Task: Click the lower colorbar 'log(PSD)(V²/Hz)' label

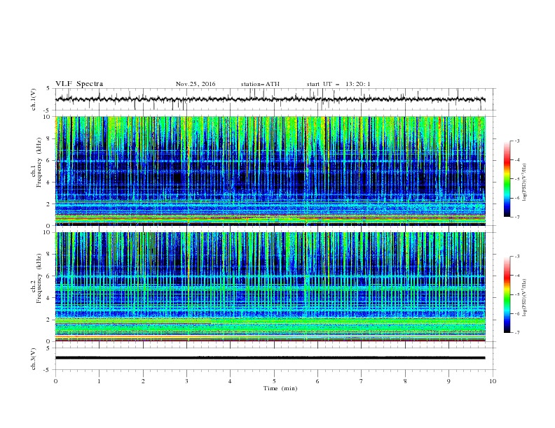Action: point(524,297)
